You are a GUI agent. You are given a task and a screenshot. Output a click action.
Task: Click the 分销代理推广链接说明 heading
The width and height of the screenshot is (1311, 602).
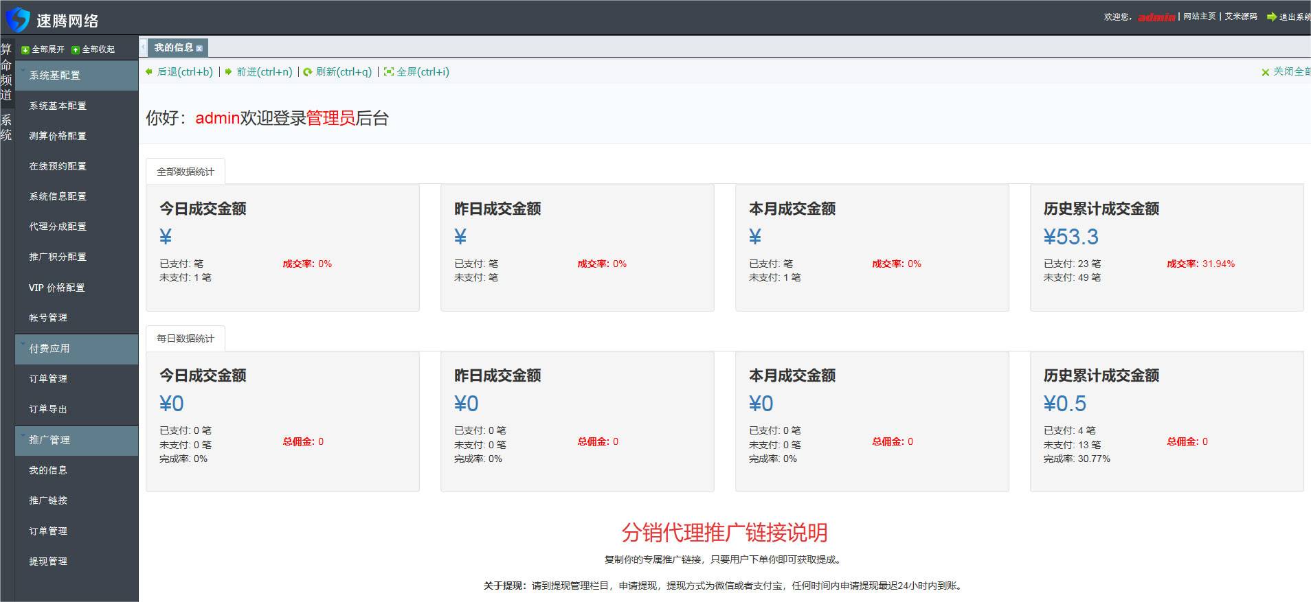pos(724,533)
